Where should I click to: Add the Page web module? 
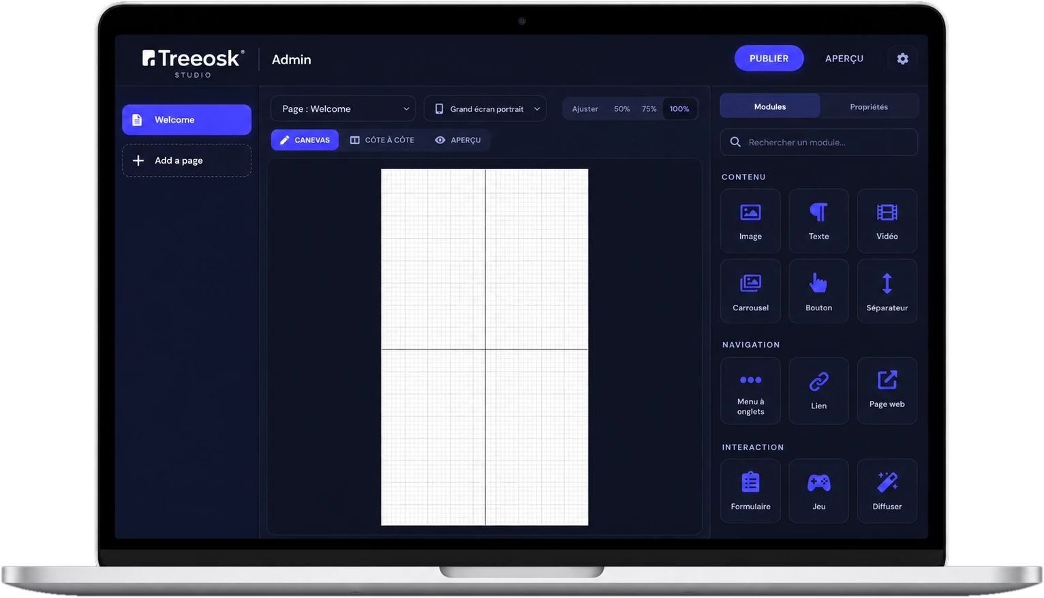click(887, 391)
